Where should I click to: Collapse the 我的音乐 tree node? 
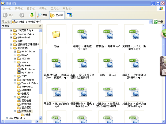(x=15, y=111)
